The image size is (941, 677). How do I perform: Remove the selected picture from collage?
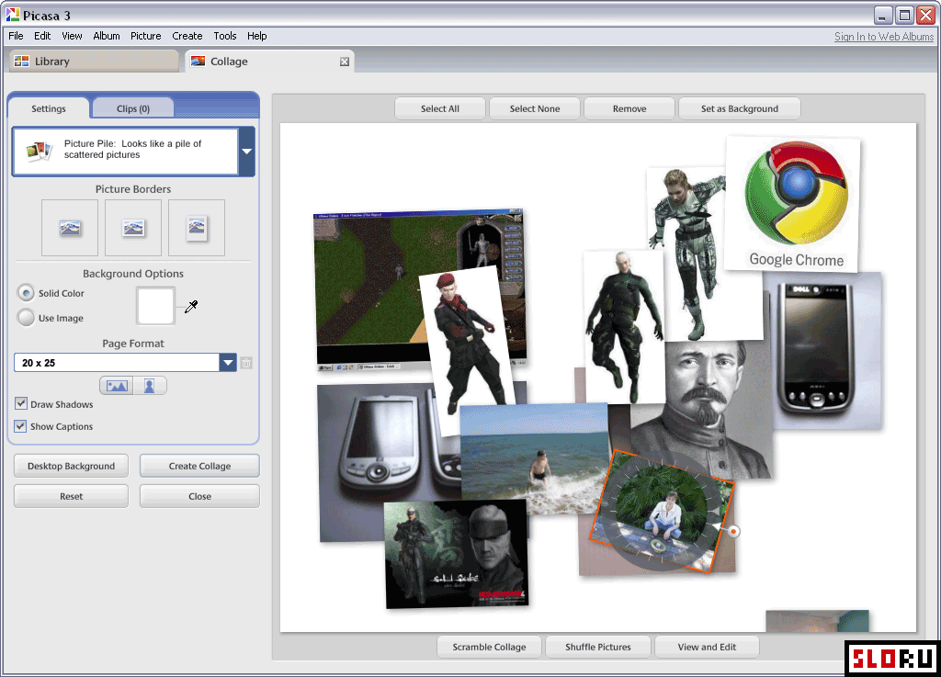coord(629,108)
